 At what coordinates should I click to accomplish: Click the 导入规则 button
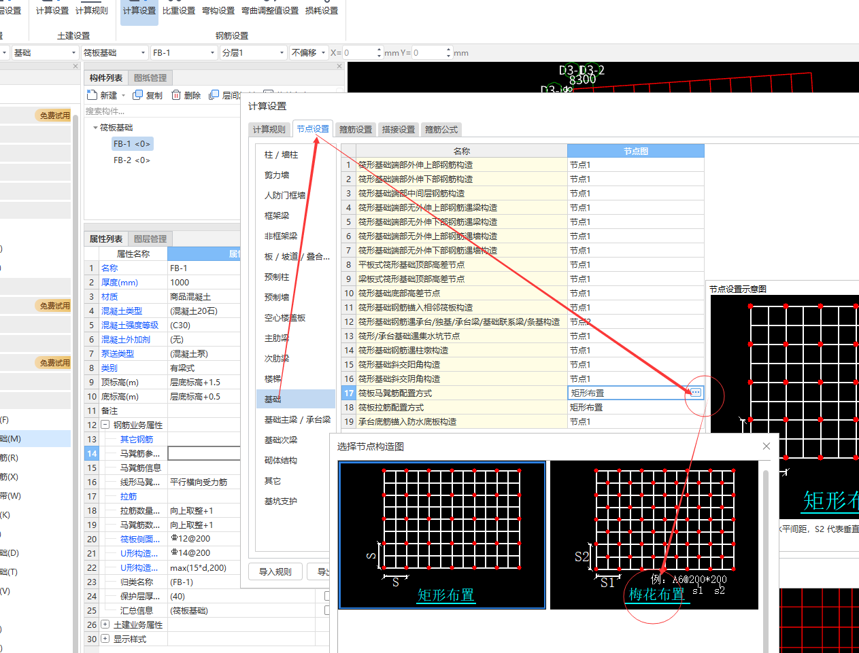275,571
